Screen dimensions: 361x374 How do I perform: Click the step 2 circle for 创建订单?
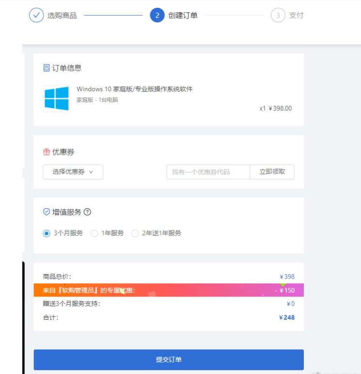[x=157, y=15]
